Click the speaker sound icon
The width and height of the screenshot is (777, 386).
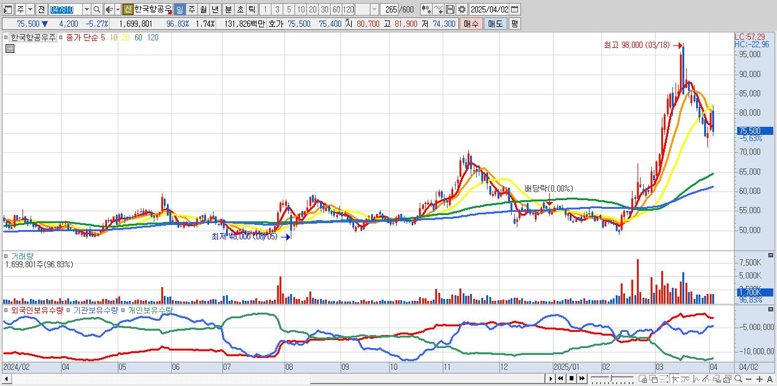[x=109, y=9]
